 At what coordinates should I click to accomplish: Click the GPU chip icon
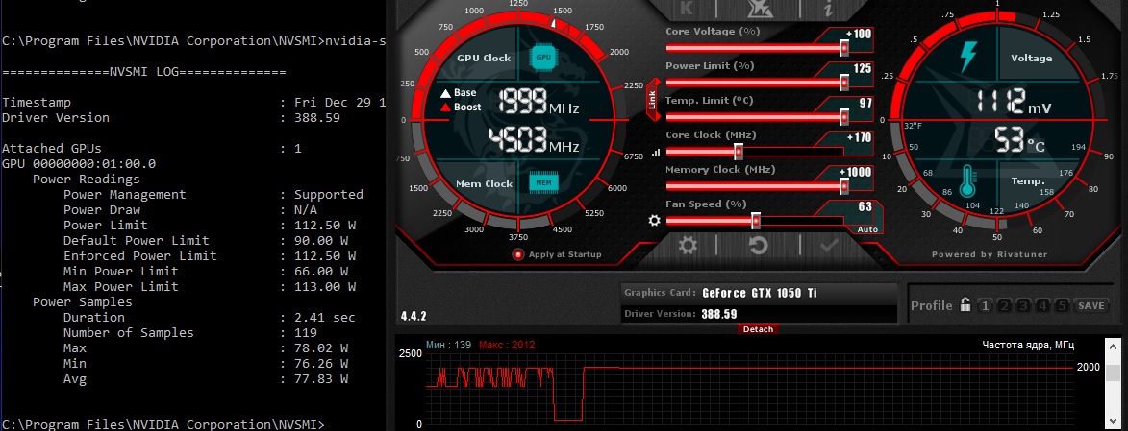pyautogui.click(x=542, y=57)
